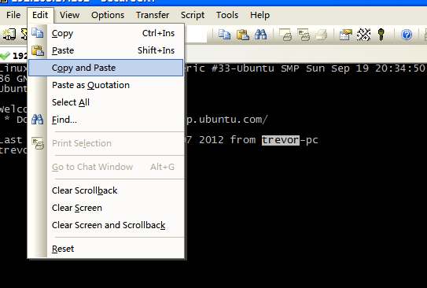Viewport: 427px width, 288px height.
Task: Choose Clear Scrollback
Action: 106,190
